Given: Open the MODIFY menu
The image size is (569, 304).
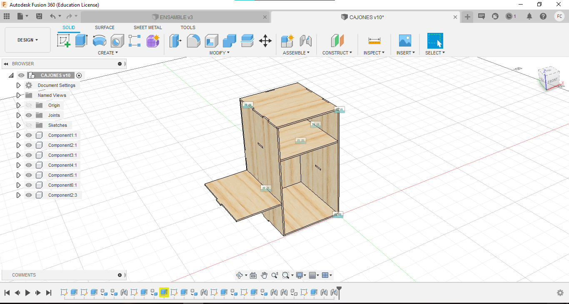Looking at the screenshot, I should [x=219, y=53].
